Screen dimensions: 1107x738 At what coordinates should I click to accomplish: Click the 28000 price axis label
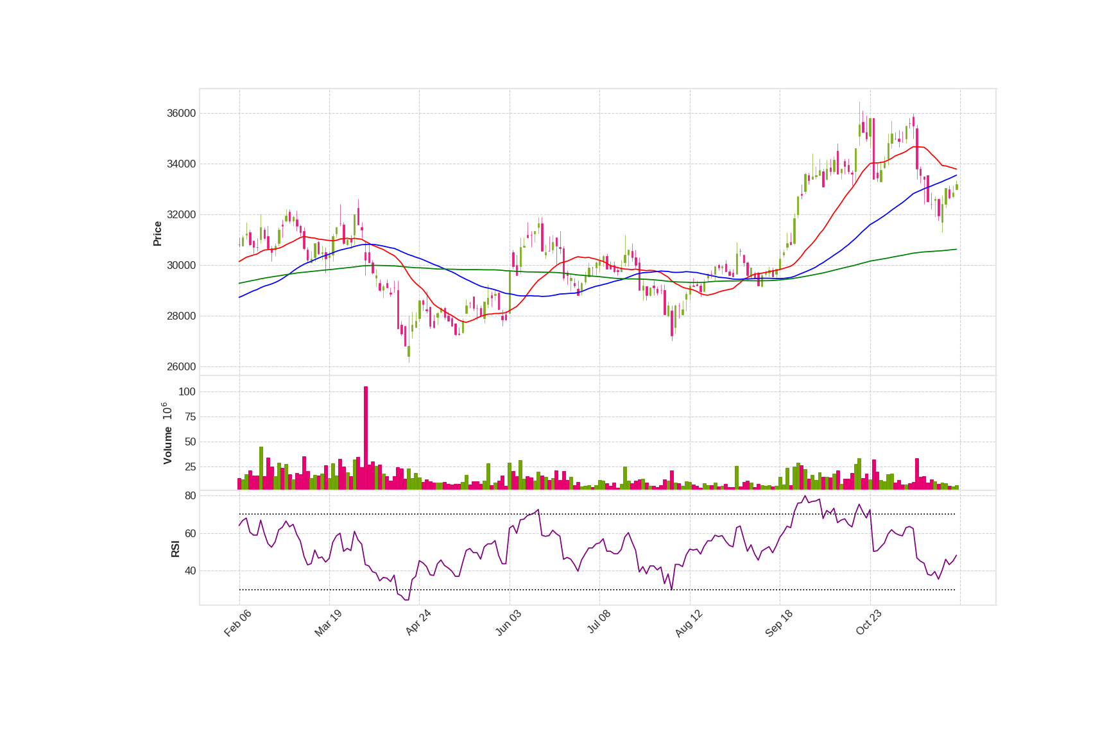(x=181, y=316)
